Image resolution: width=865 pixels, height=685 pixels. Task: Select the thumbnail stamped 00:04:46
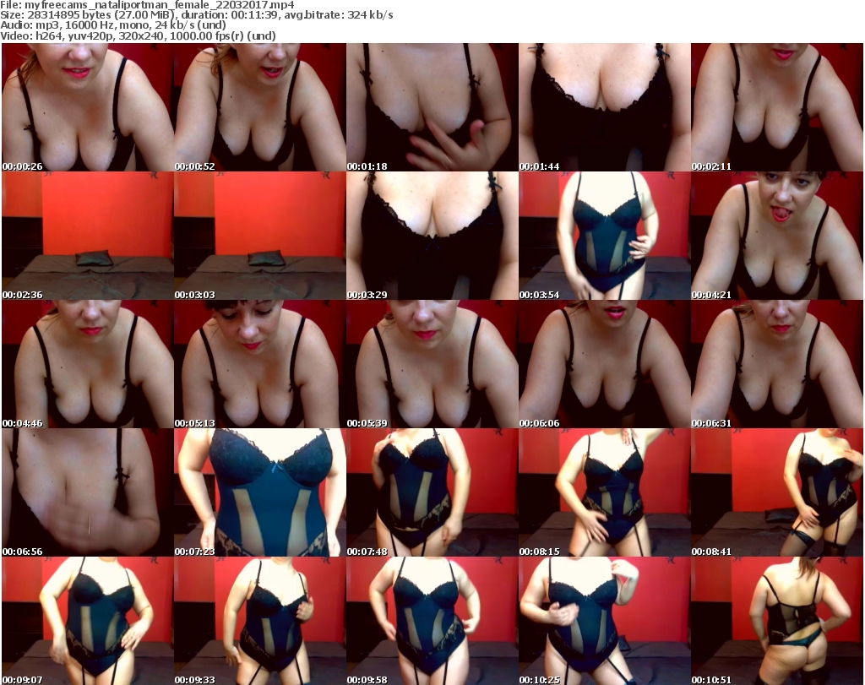[x=88, y=364]
